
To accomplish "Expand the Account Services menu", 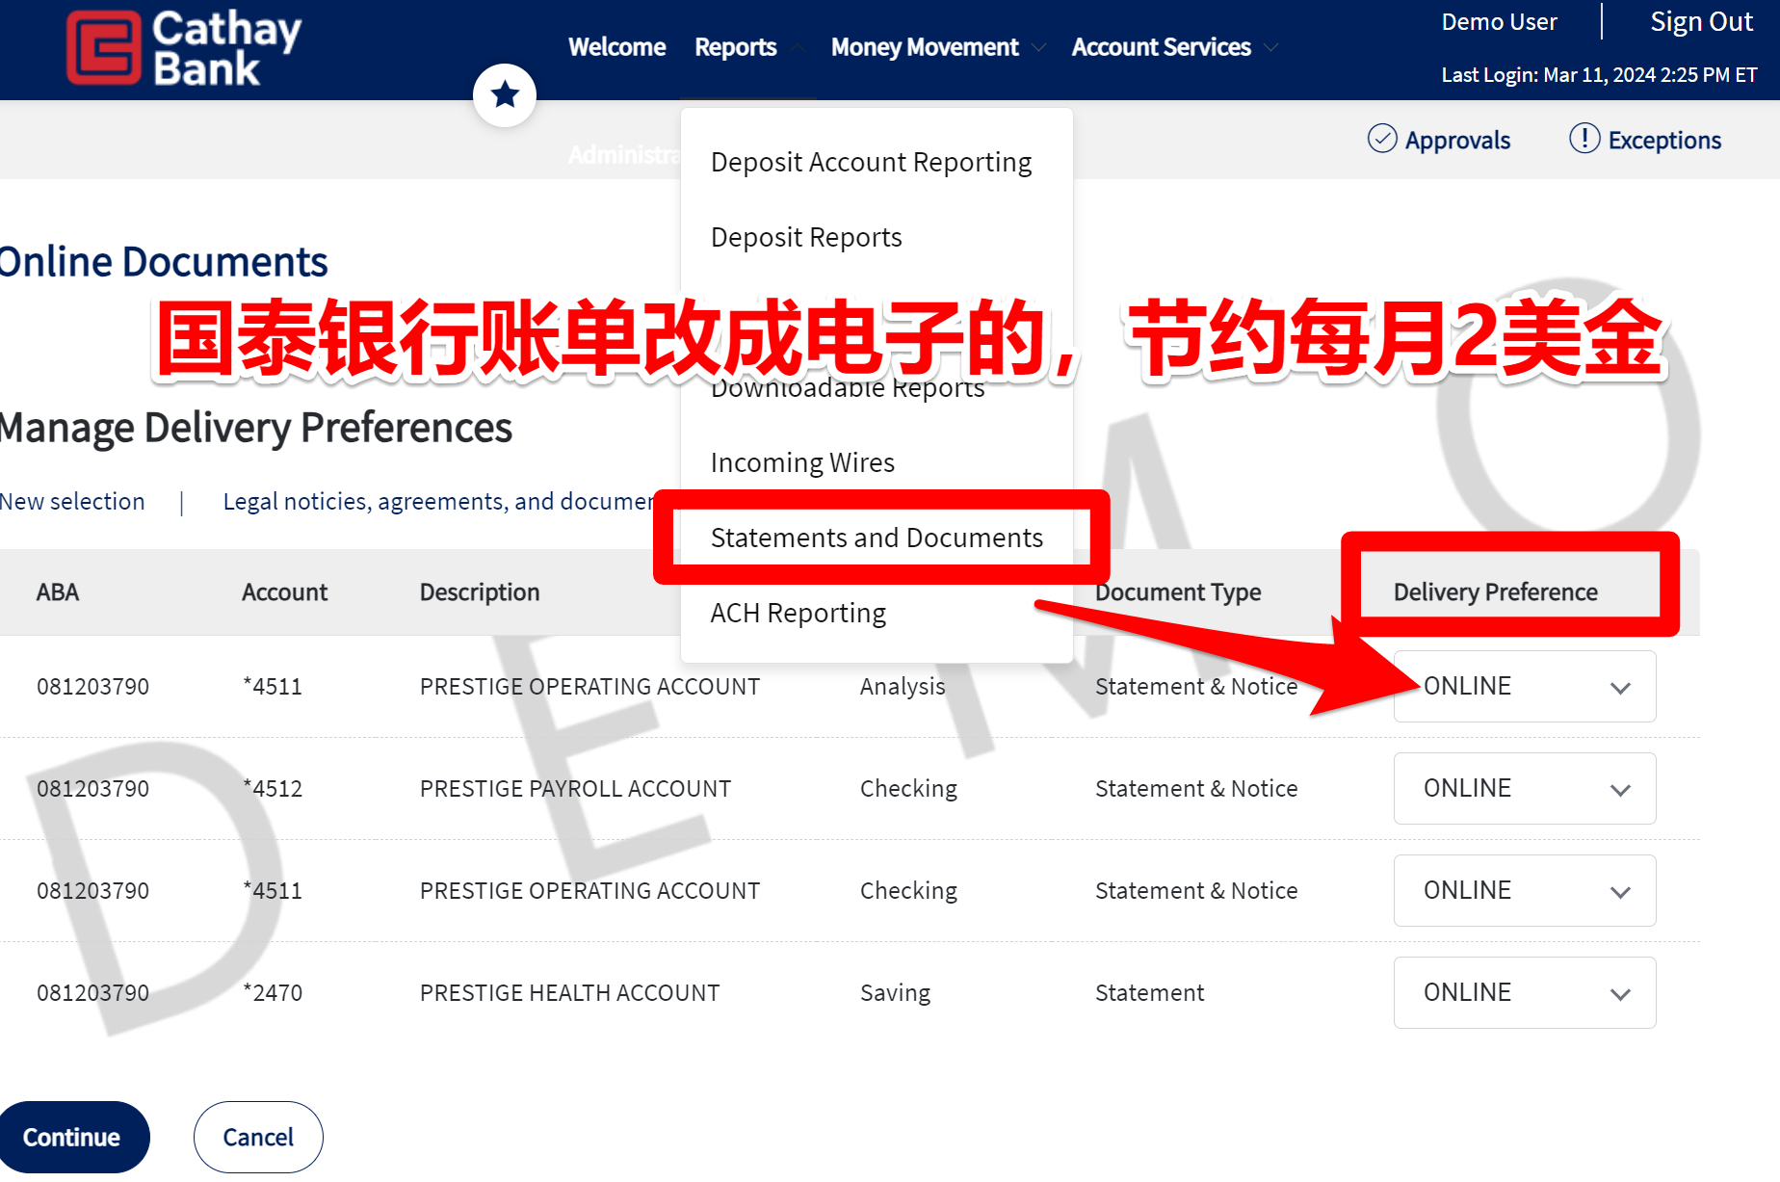I will 1175,46.
